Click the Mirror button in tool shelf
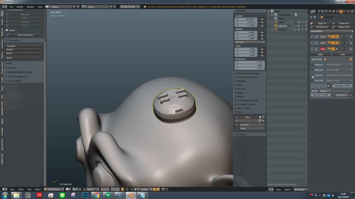The width and height of the screenshot is (355, 199). point(24,58)
